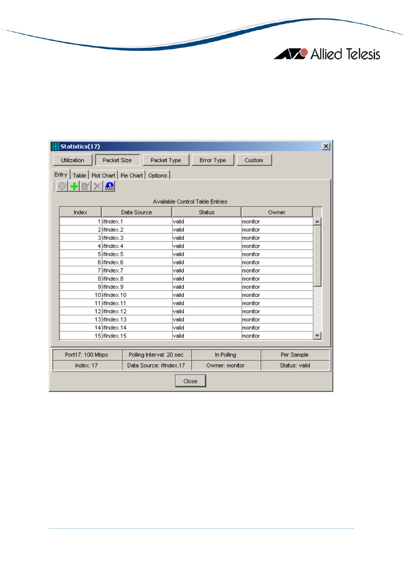This screenshot has width=404, height=572.
Task: Open the Error Type statistics
Action: coord(213,160)
